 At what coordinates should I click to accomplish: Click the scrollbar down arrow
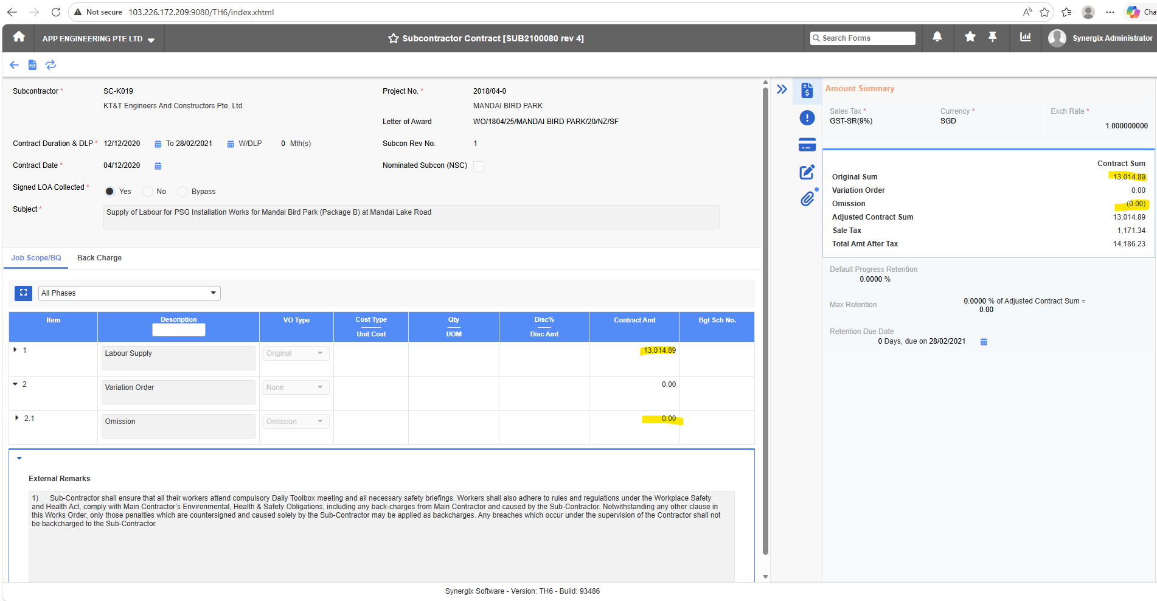tap(765, 577)
